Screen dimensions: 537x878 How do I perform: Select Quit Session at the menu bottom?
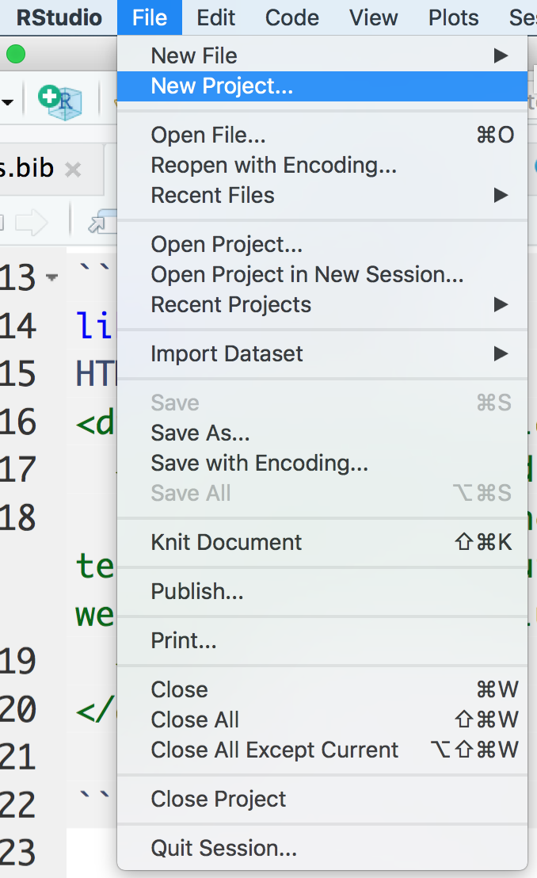tap(223, 849)
